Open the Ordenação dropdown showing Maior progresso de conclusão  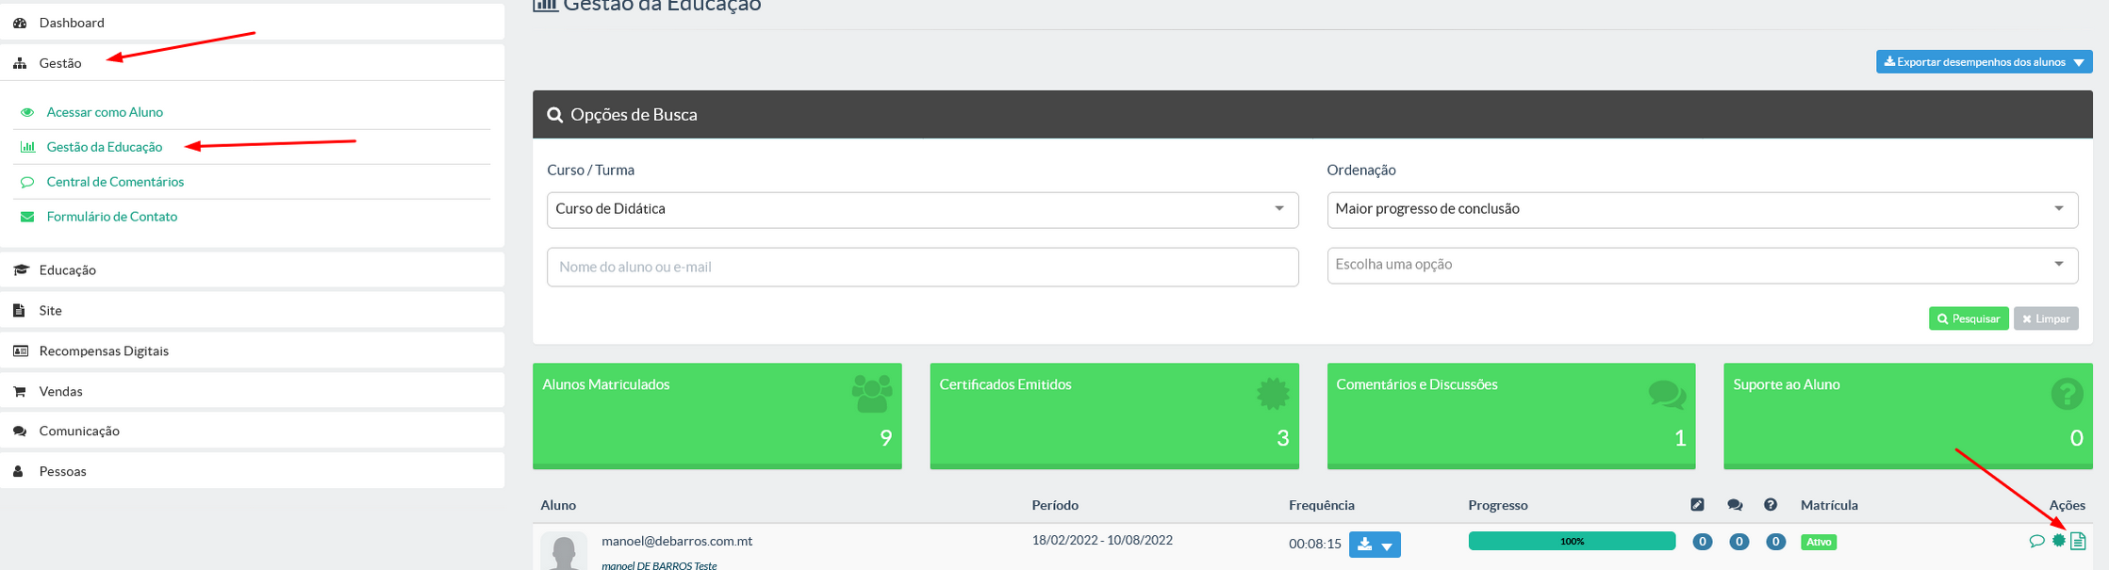point(1702,209)
